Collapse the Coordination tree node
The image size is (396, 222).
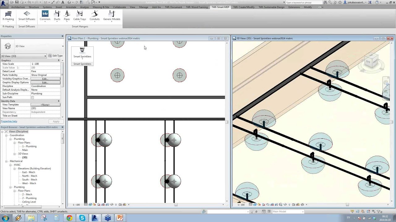pyautogui.click(x=6, y=135)
